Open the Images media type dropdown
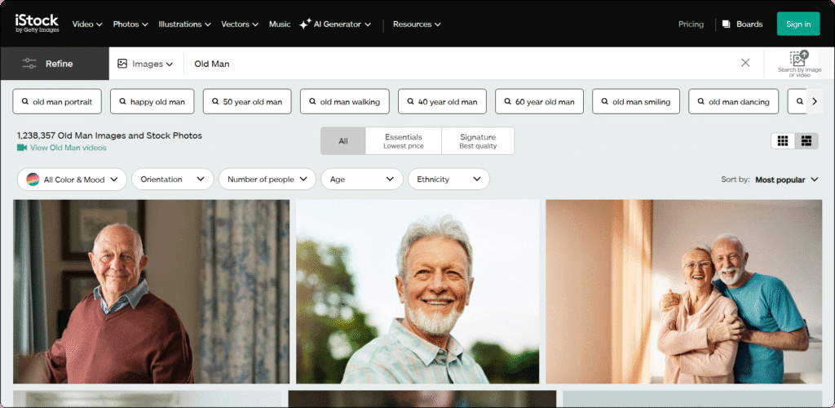The height and width of the screenshot is (408, 835). (x=145, y=64)
